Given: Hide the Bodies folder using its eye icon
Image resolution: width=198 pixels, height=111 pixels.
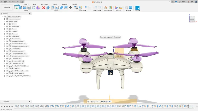Looking at the screenshot, I should pyautogui.click(x=7, y=29).
